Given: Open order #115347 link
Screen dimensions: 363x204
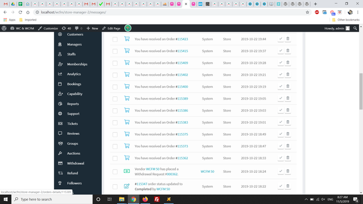Looking at the screenshot, I should [142, 184].
